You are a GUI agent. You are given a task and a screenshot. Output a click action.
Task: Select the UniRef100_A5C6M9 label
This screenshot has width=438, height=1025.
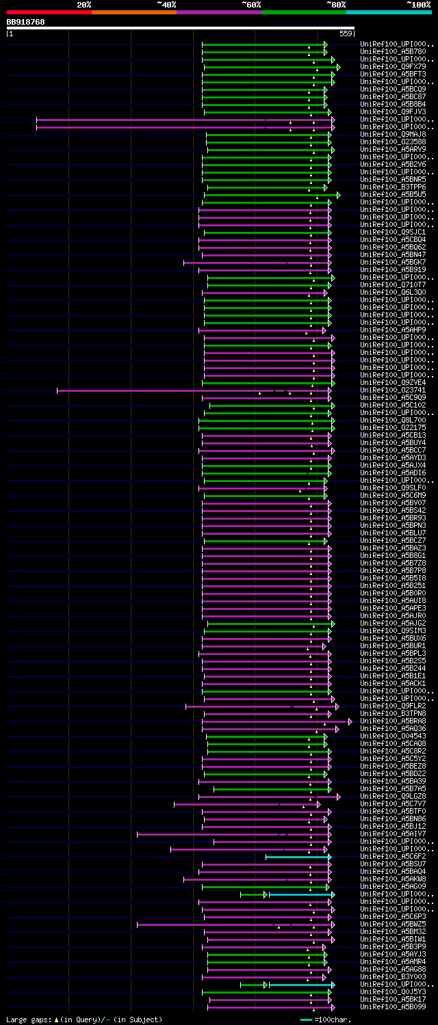click(x=393, y=495)
